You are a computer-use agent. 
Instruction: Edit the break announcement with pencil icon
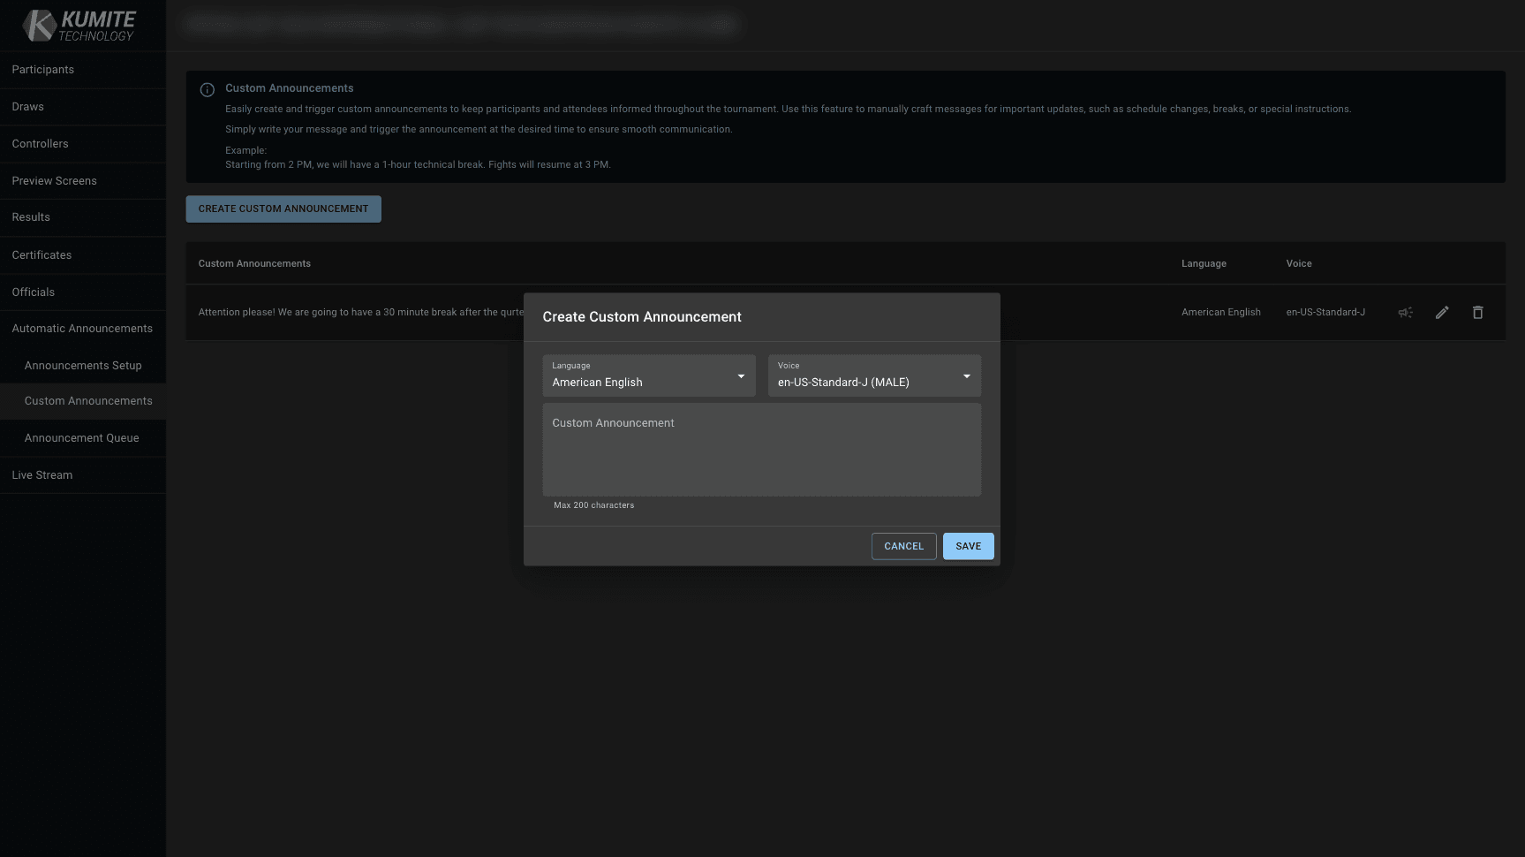tap(1442, 312)
